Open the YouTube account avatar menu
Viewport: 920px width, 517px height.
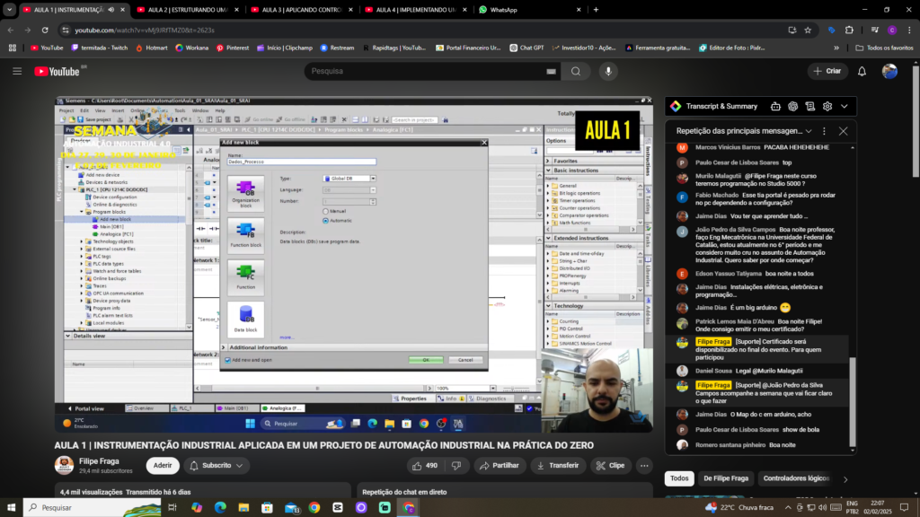[x=889, y=71]
